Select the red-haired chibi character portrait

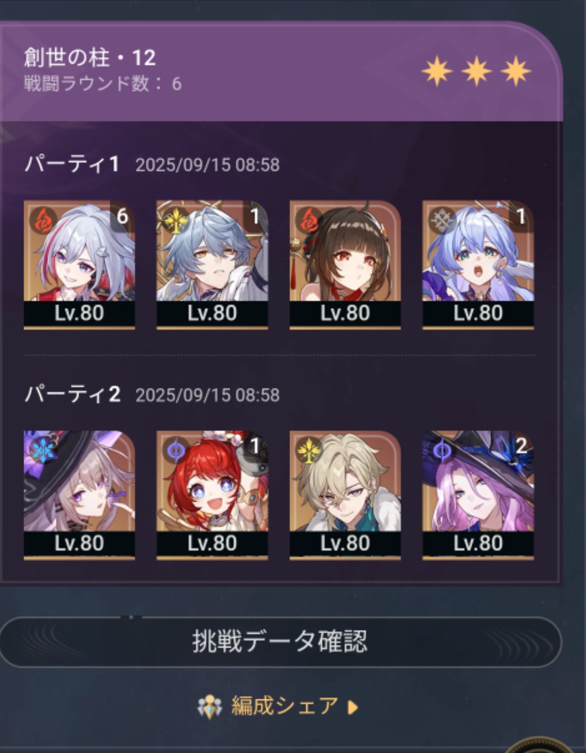pyautogui.click(x=212, y=495)
